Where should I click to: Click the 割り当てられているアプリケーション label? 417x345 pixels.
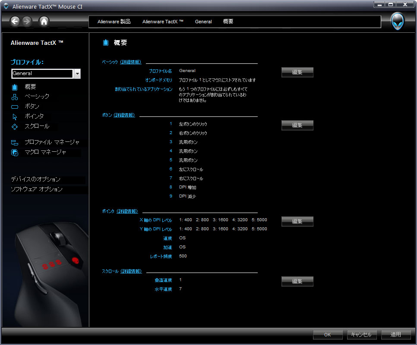click(144, 89)
